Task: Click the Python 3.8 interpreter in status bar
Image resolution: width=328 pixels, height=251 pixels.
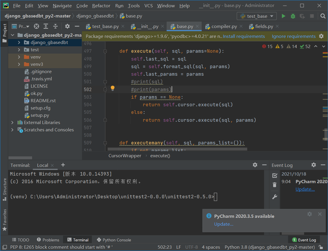Action: tap(270, 247)
